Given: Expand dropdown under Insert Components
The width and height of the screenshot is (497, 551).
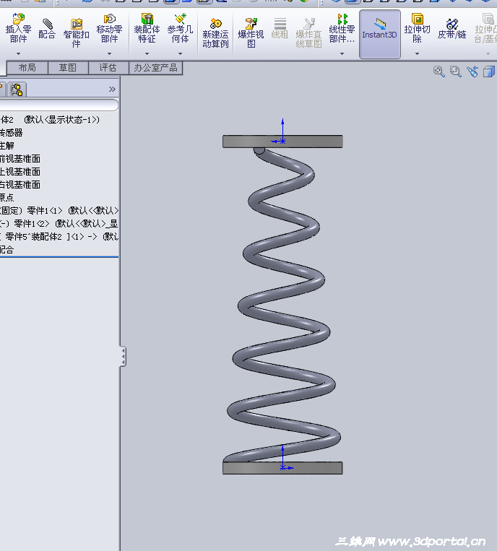Looking at the screenshot, I should click(x=18, y=53).
